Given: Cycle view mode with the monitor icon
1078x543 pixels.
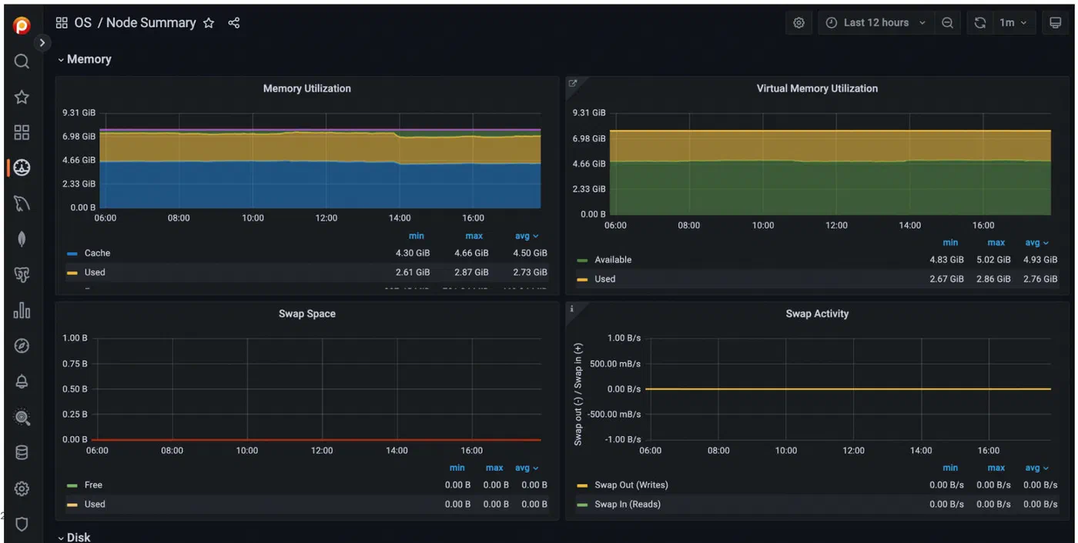Looking at the screenshot, I should pyautogui.click(x=1055, y=23).
